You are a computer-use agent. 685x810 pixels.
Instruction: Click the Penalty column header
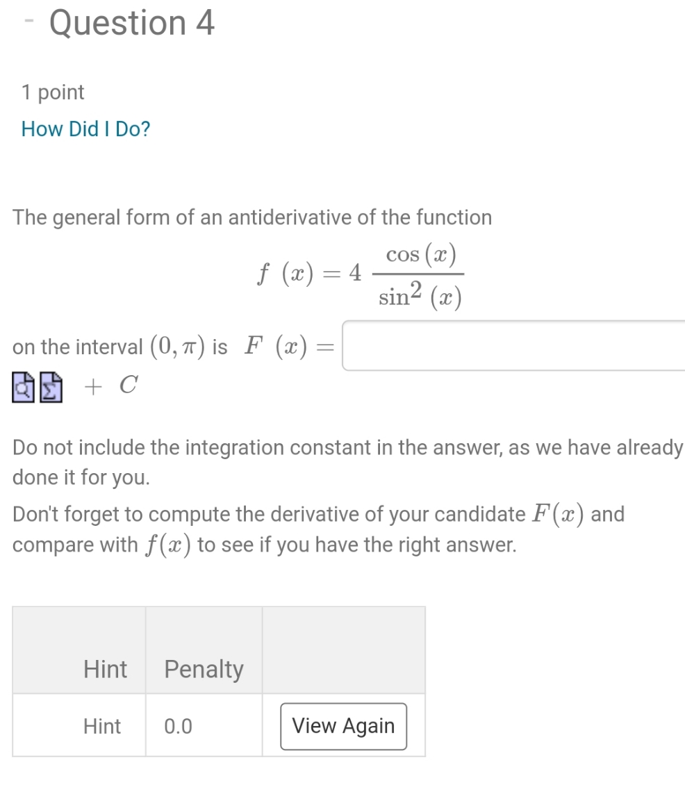(x=203, y=669)
